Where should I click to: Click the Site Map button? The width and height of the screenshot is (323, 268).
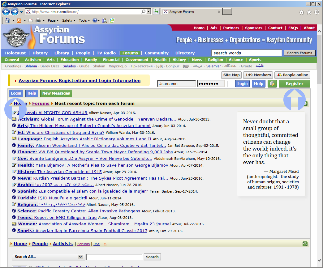point(231,75)
